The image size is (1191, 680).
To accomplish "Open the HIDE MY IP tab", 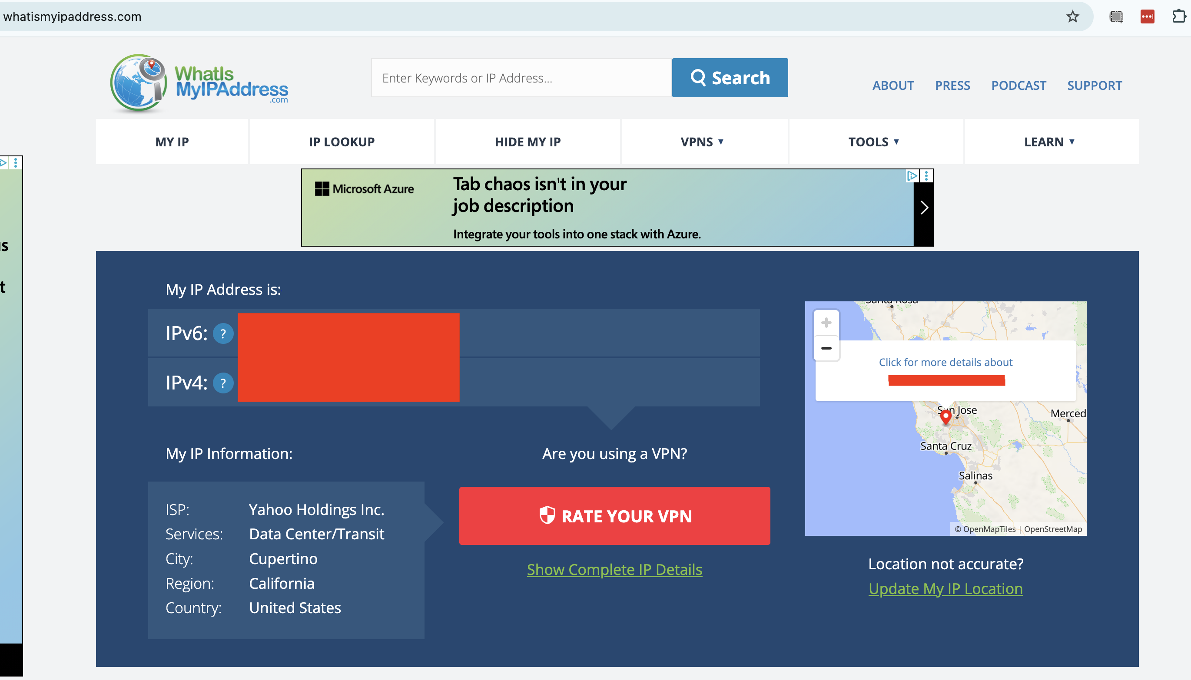I will [527, 142].
